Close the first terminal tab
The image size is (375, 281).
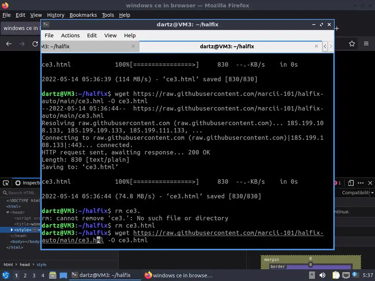pyautogui.click(x=133, y=46)
